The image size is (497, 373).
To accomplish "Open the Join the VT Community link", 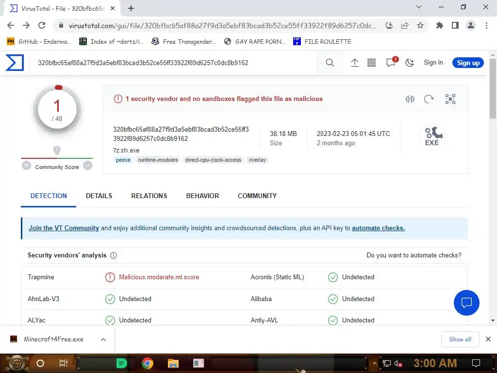I will coord(64,228).
